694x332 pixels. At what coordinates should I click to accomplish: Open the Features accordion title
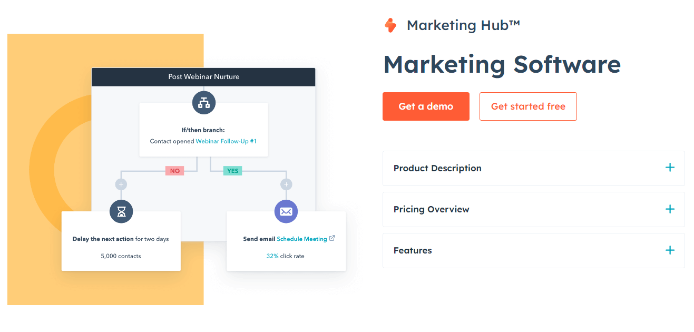[x=413, y=250]
